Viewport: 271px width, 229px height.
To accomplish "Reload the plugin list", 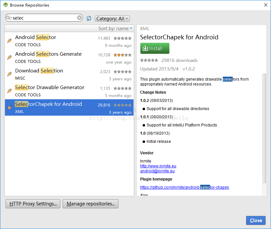I will tap(89, 18).
